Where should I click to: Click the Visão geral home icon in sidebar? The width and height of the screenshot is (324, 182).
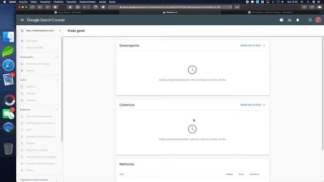tap(22, 41)
